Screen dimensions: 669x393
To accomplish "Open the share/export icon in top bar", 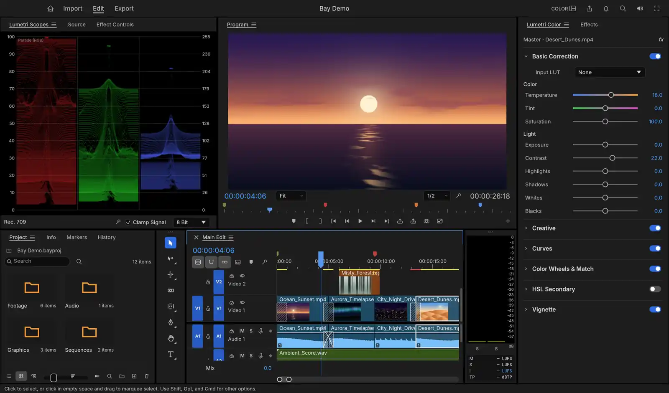I will click(589, 8).
